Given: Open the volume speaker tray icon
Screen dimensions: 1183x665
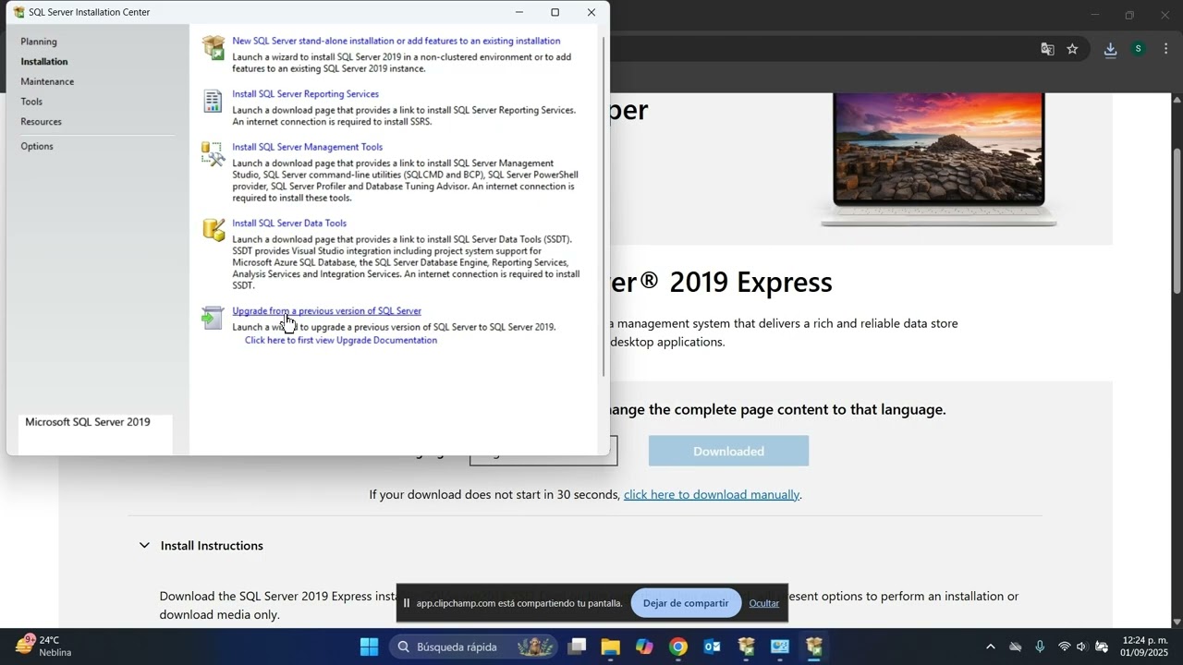Looking at the screenshot, I should (x=1081, y=647).
